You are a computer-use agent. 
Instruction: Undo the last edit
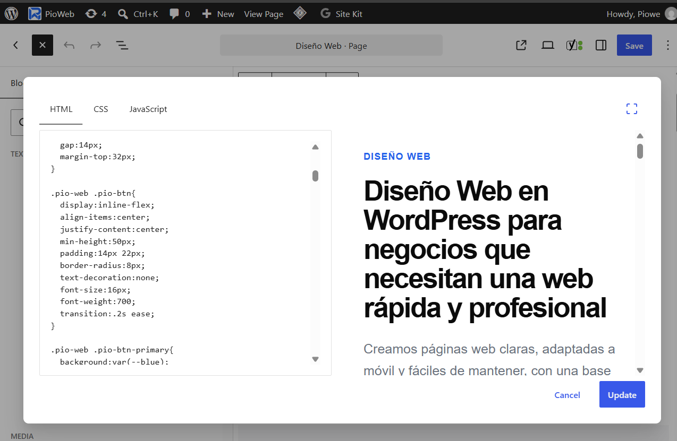69,46
